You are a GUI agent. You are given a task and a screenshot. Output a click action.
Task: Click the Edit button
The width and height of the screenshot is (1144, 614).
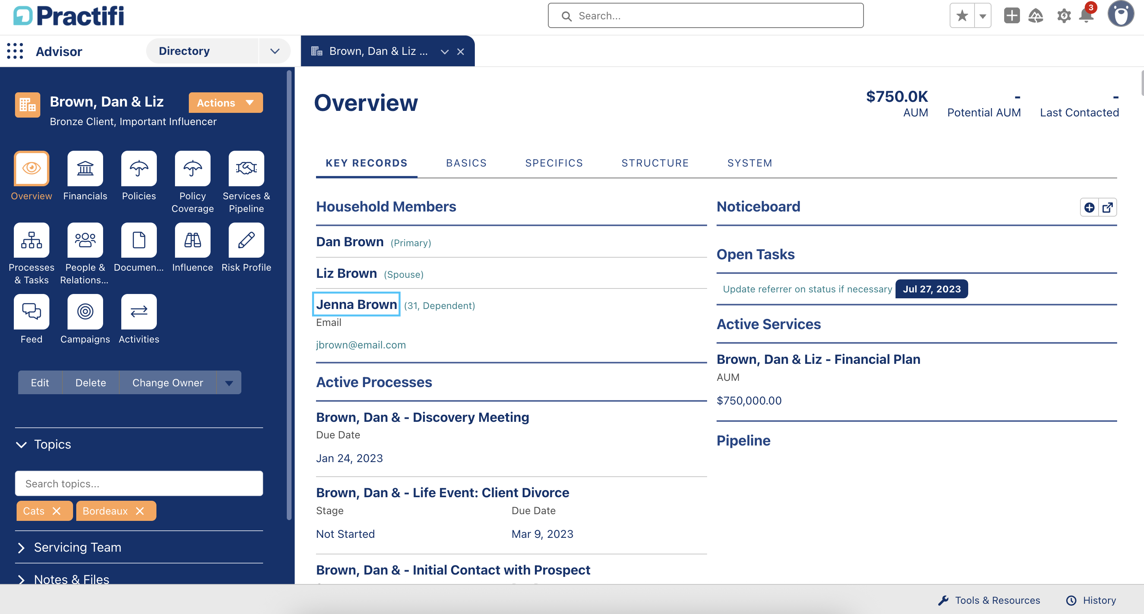click(40, 382)
